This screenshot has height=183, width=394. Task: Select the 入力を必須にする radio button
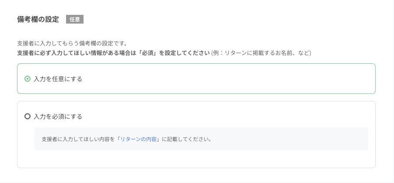click(28, 117)
